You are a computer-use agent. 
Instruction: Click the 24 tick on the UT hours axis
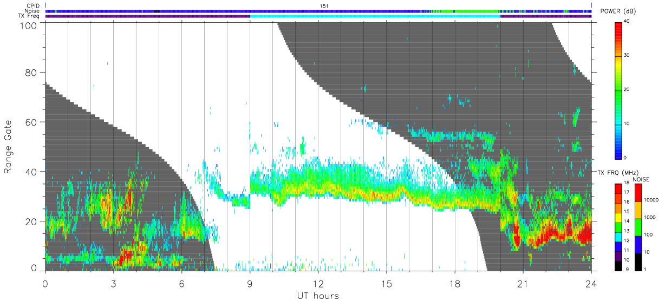tap(591, 283)
